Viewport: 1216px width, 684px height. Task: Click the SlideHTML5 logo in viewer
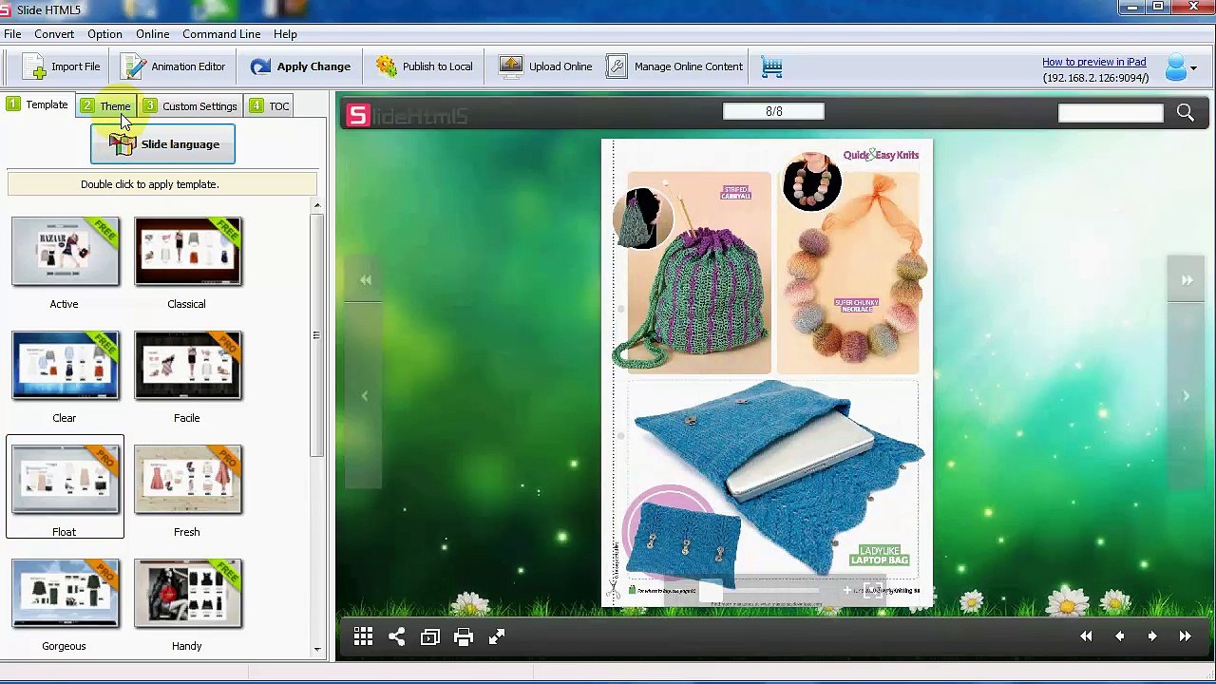click(x=407, y=116)
